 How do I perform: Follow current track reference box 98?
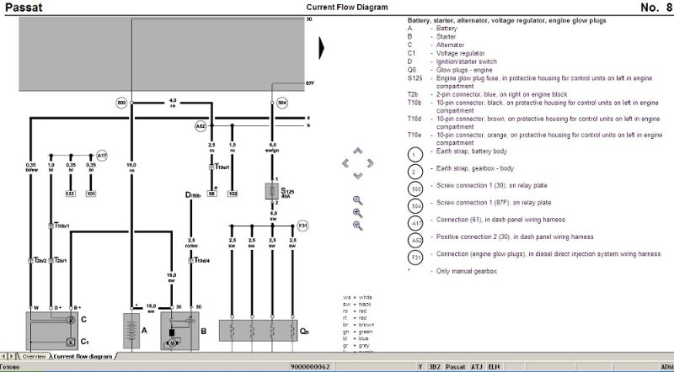click(211, 194)
